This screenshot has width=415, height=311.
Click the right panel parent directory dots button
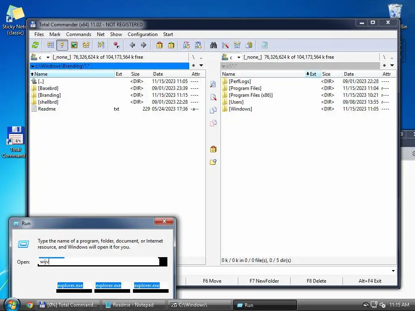[x=392, y=57]
